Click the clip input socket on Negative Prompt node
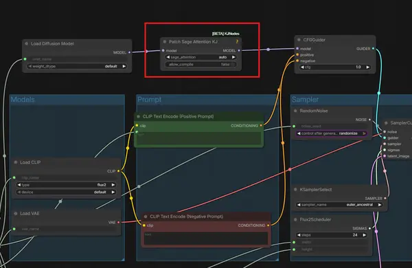The image size is (412, 268). [144, 225]
